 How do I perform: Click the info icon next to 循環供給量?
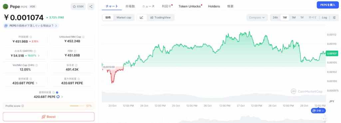click(53, 93)
